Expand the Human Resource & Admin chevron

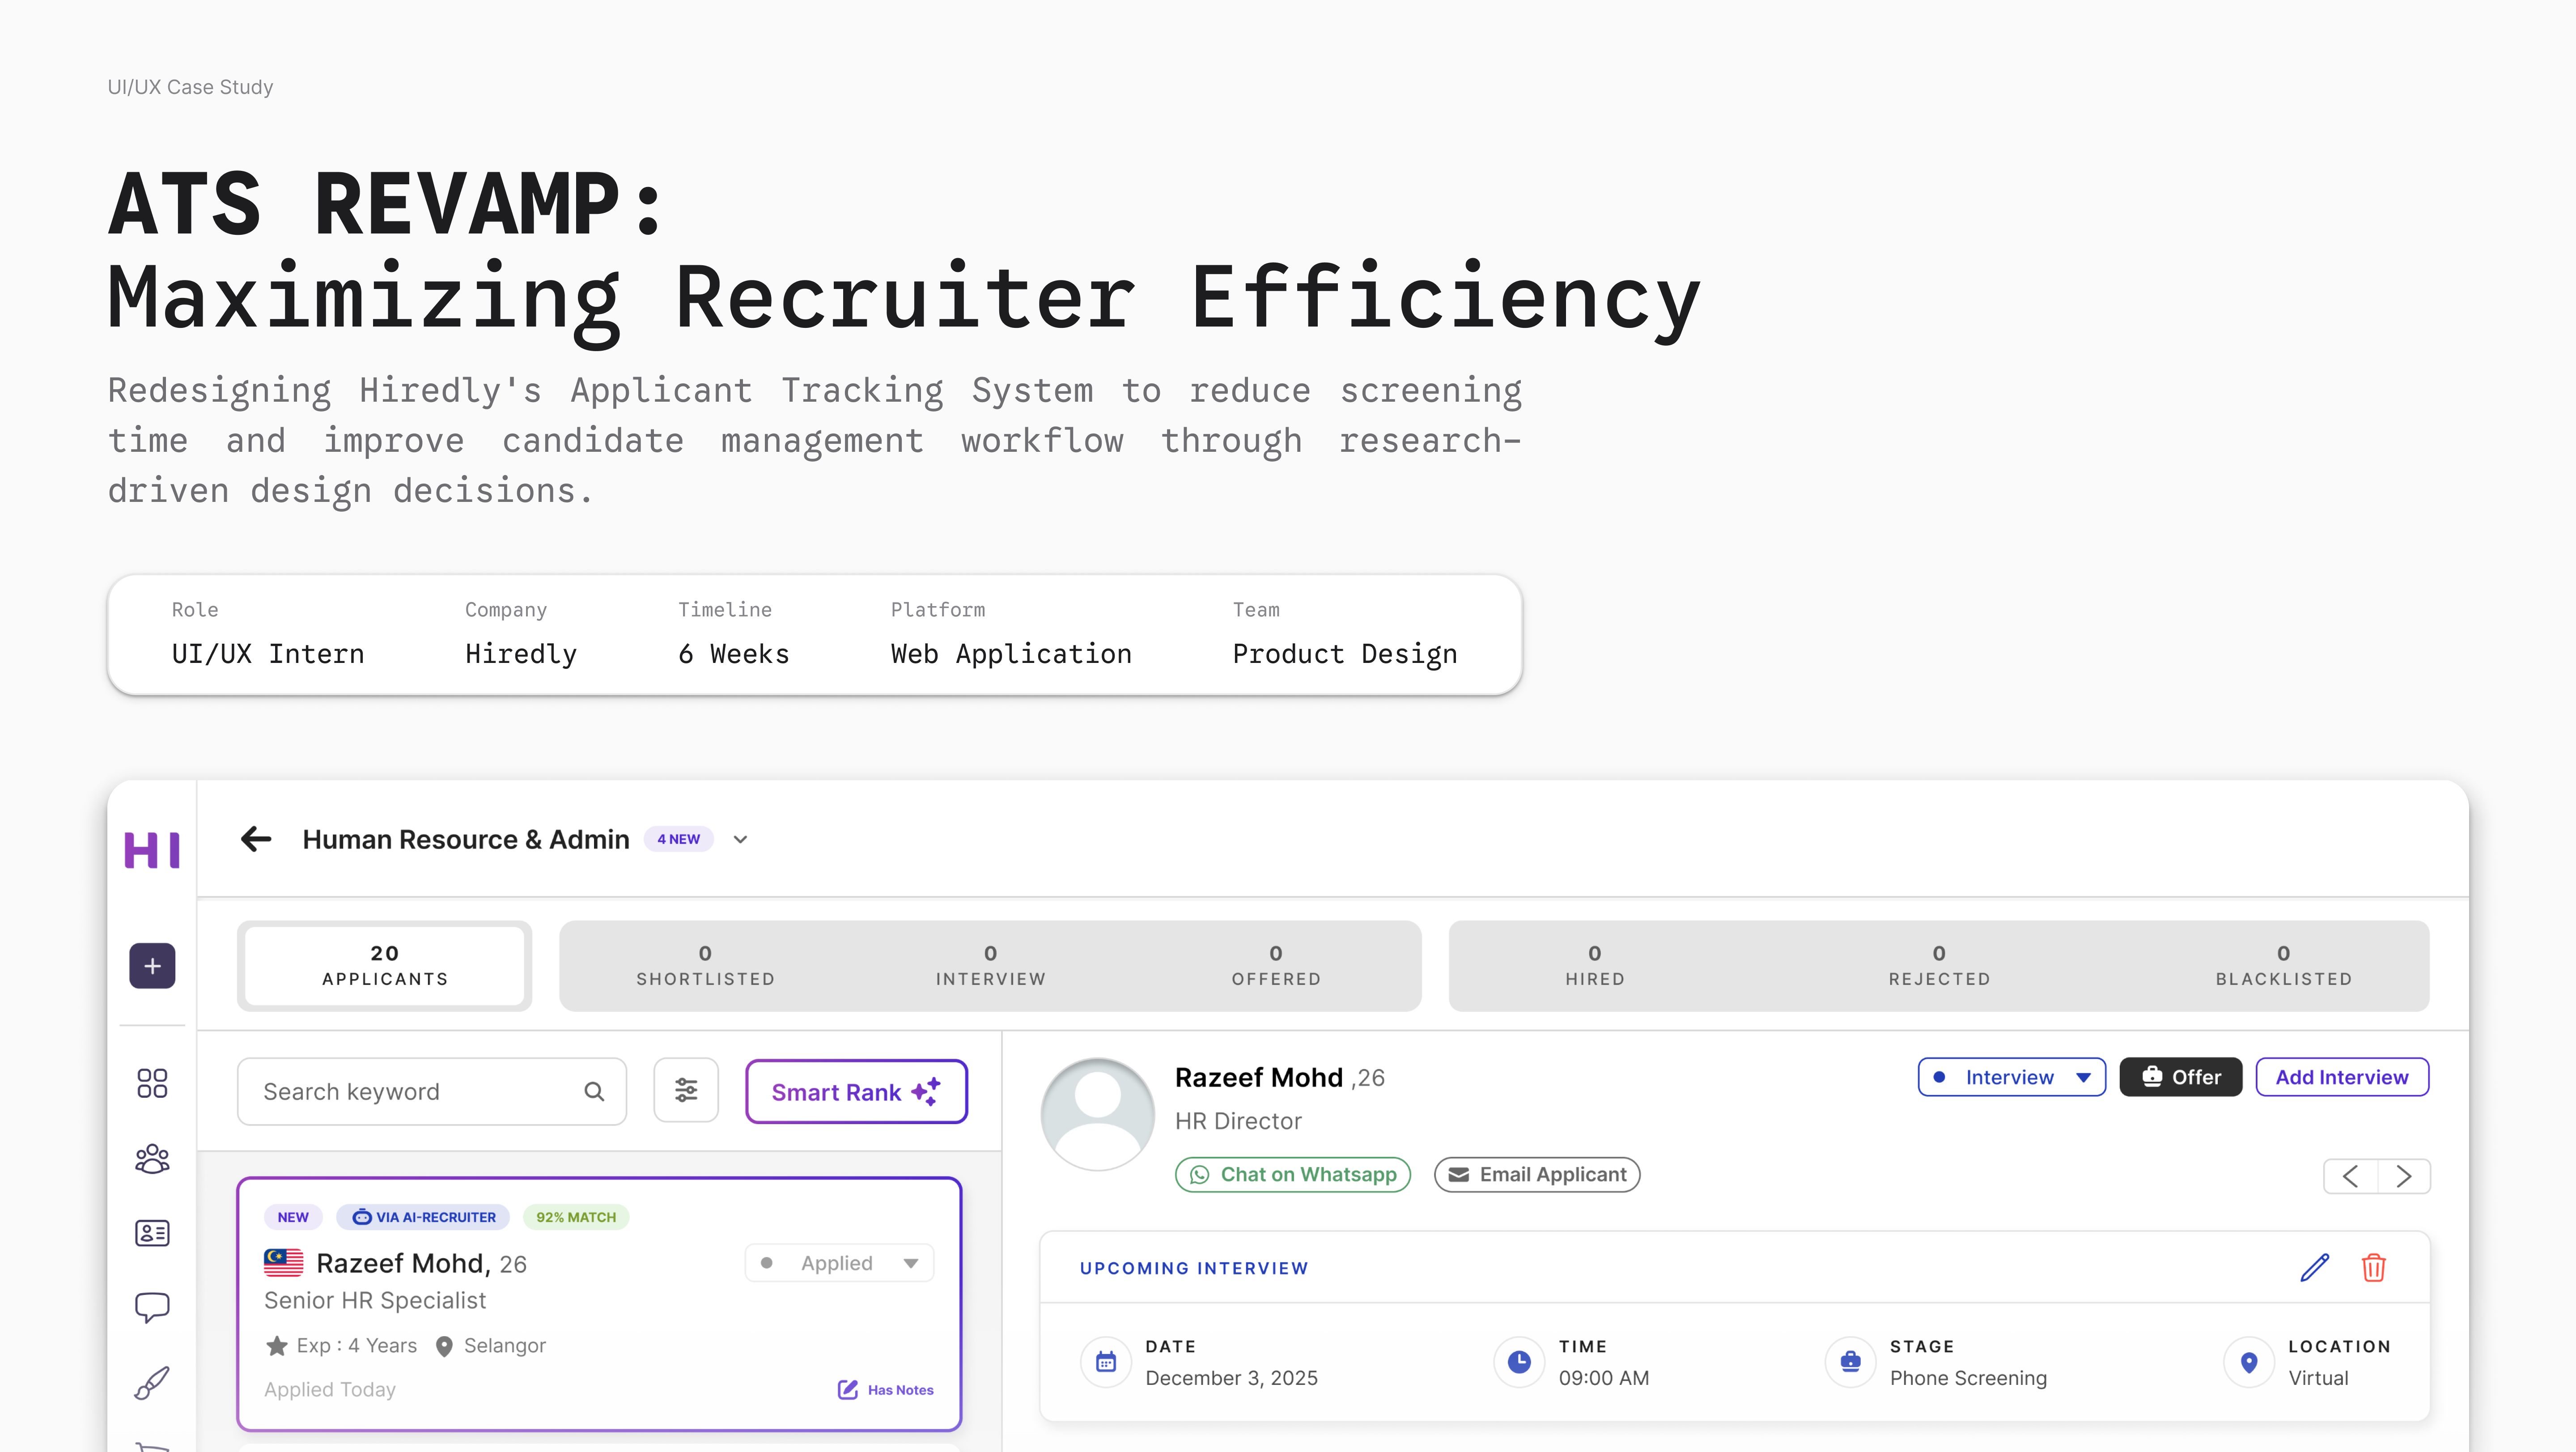[740, 840]
